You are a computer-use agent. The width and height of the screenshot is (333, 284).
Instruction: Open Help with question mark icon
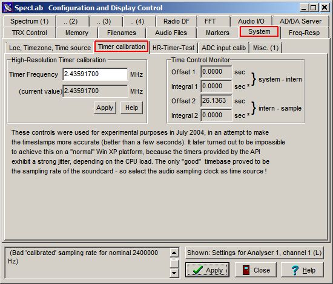pos(302,270)
